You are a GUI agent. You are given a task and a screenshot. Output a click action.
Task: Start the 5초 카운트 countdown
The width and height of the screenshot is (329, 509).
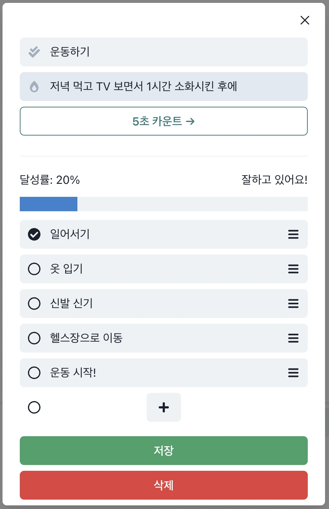click(x=164, y=121)
